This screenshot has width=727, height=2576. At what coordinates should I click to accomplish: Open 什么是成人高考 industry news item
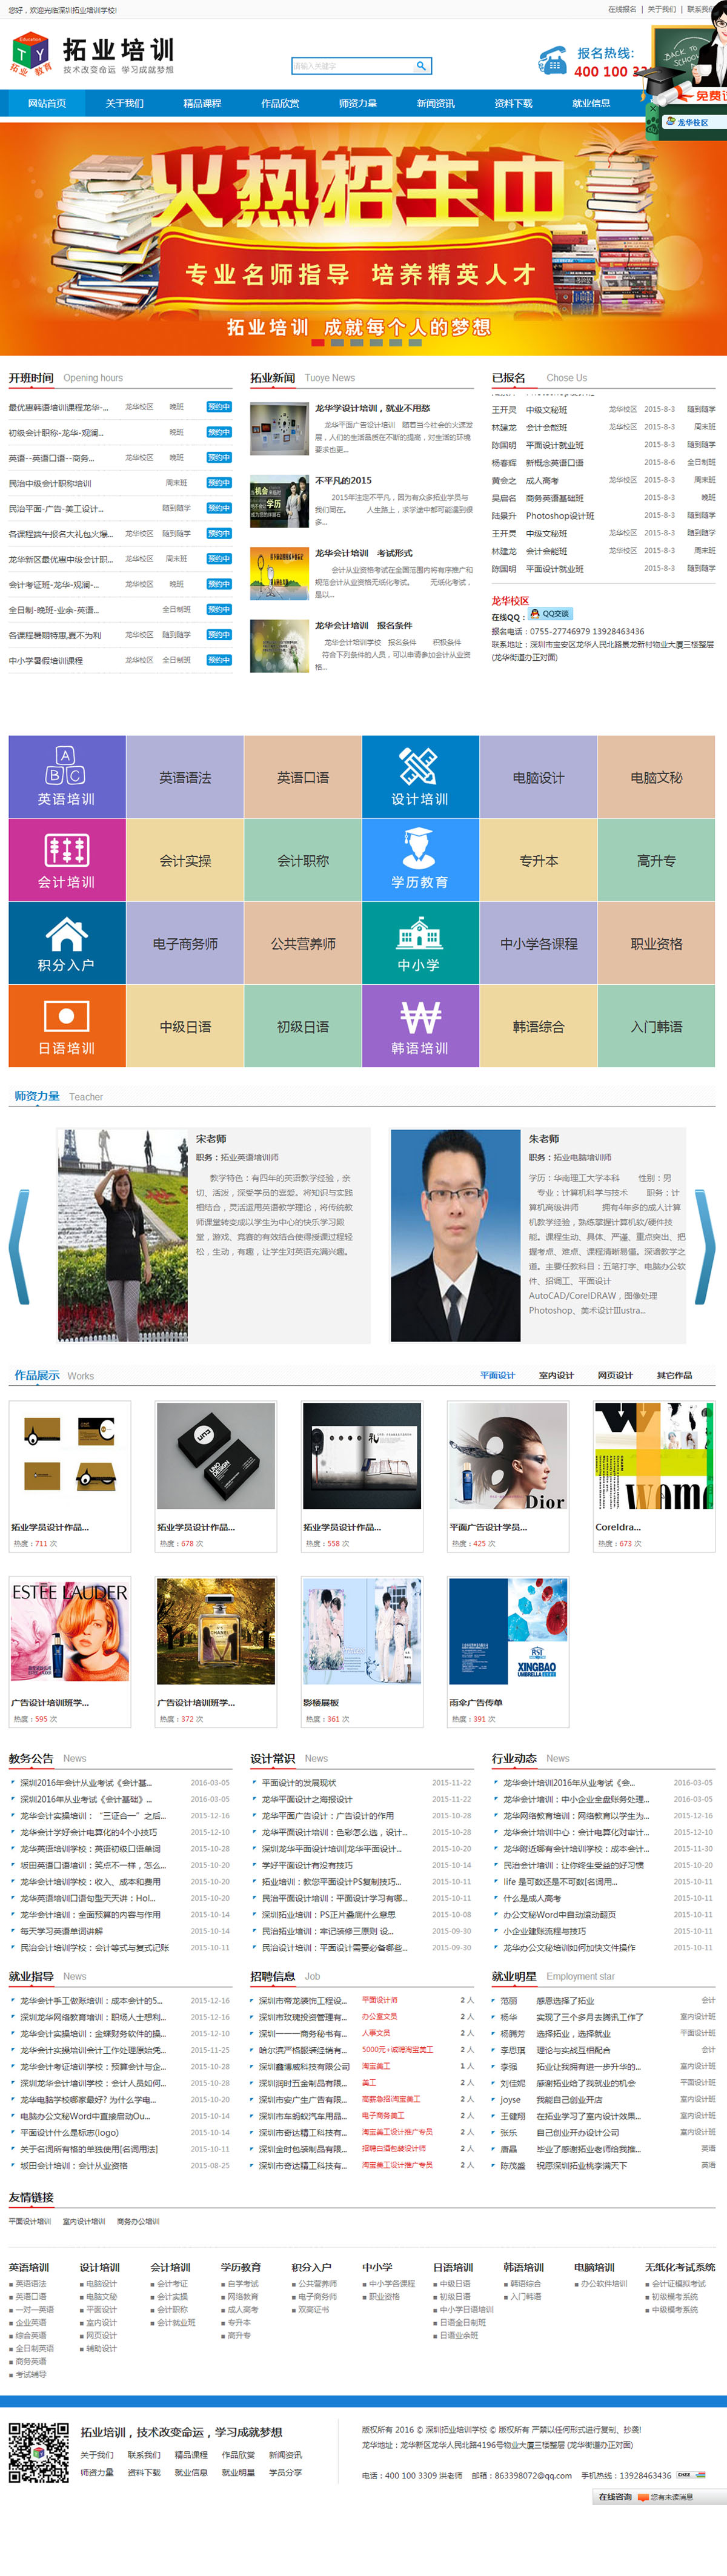click(532, 1898)
